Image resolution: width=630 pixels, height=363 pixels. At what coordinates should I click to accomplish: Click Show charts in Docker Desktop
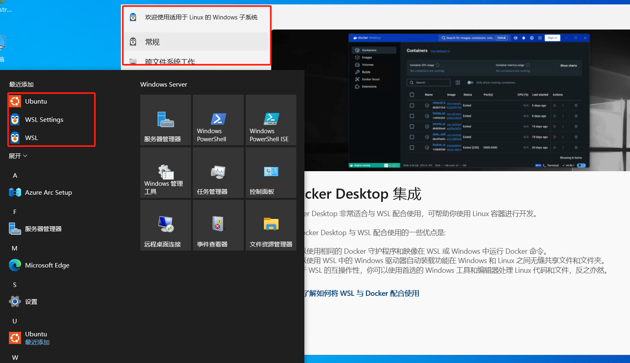point(568,65)
